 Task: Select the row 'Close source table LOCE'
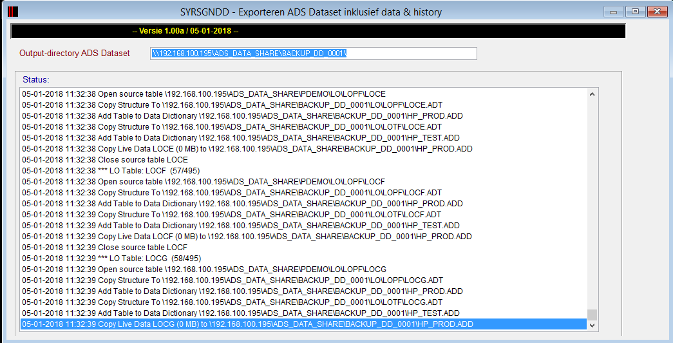click(303, 159)
